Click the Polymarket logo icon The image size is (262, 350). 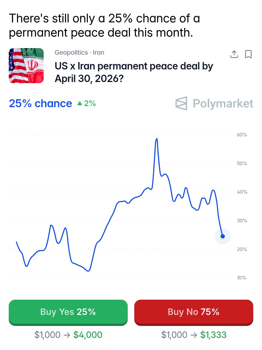(x=181, y=103)
